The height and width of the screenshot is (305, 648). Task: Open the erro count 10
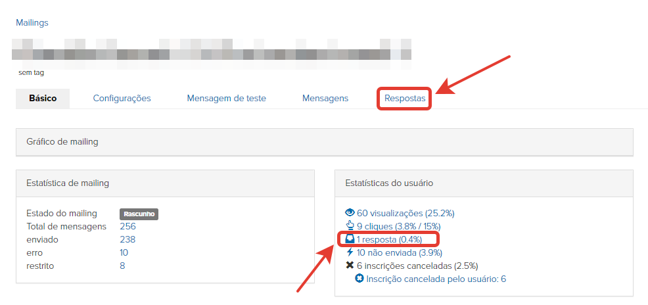click(x=124, y=252)
